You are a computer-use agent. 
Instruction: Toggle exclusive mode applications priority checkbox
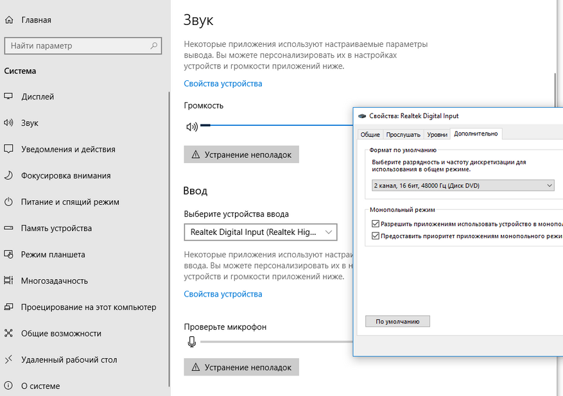coord(376,236)
